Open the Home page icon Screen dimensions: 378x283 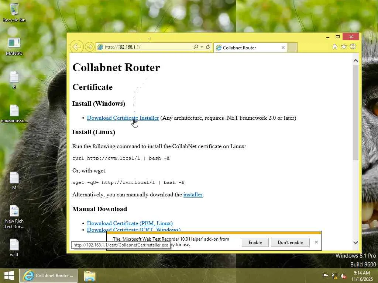pos(334,47)
